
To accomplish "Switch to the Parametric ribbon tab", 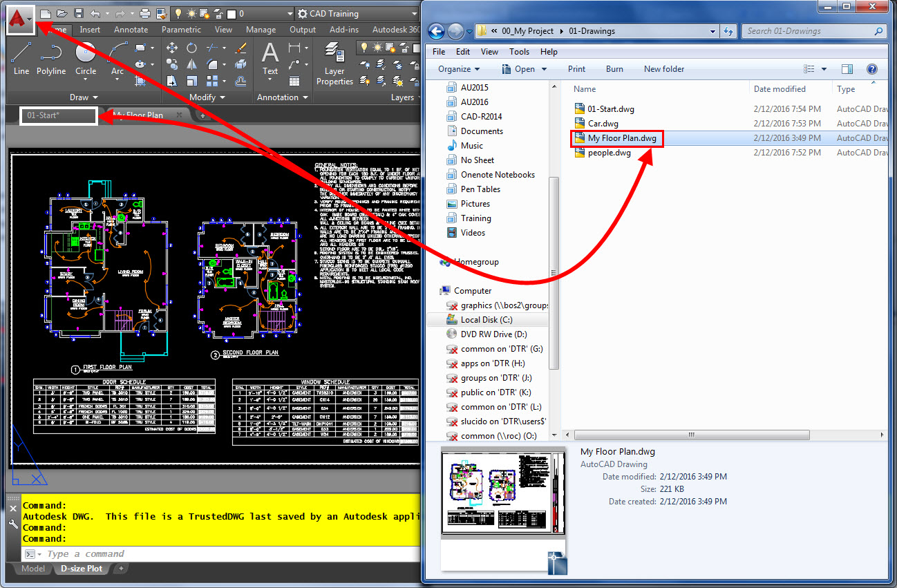I will [182, 30].
